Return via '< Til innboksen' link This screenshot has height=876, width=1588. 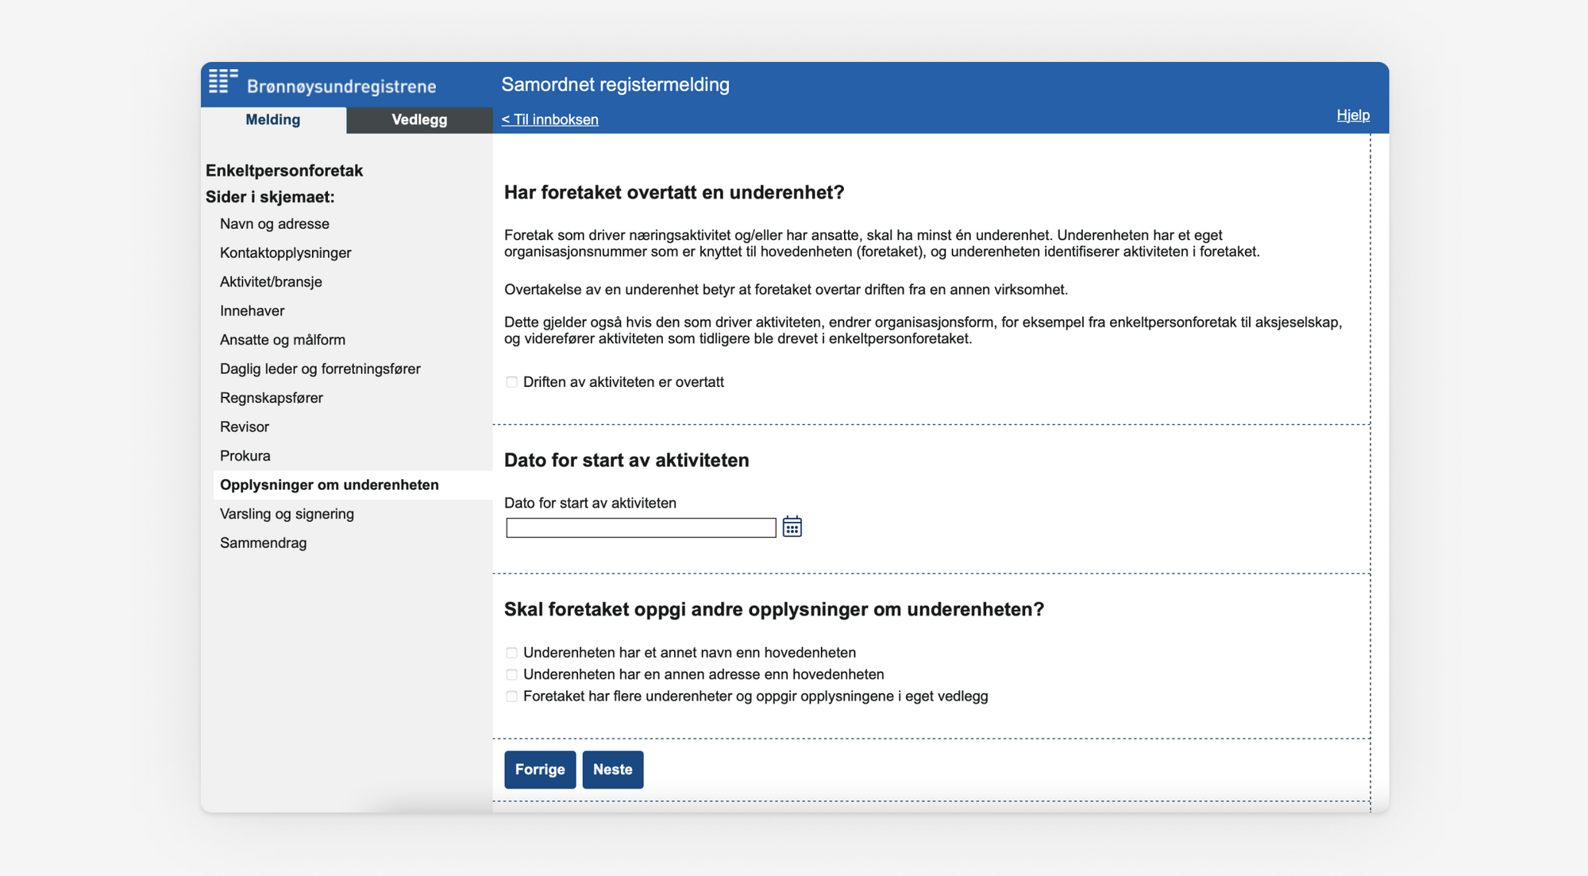549,119
